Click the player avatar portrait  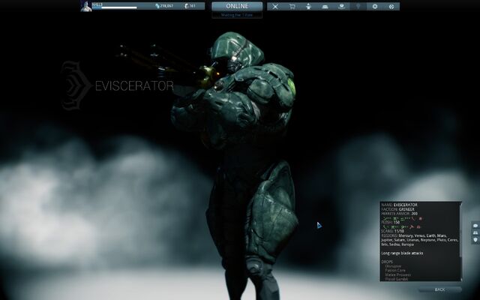pos(86,7)
